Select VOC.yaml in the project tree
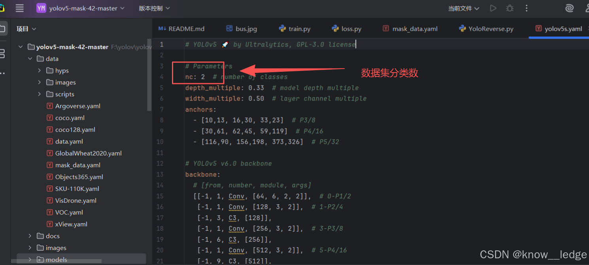Viewport: 589px width, 265px height. click(x=69, y=213)
